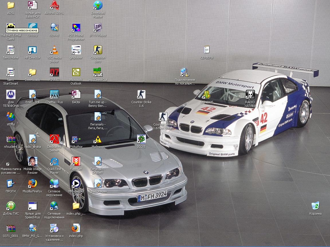Select the Downloads folder
Screen dimensions: 330x247
32,72
